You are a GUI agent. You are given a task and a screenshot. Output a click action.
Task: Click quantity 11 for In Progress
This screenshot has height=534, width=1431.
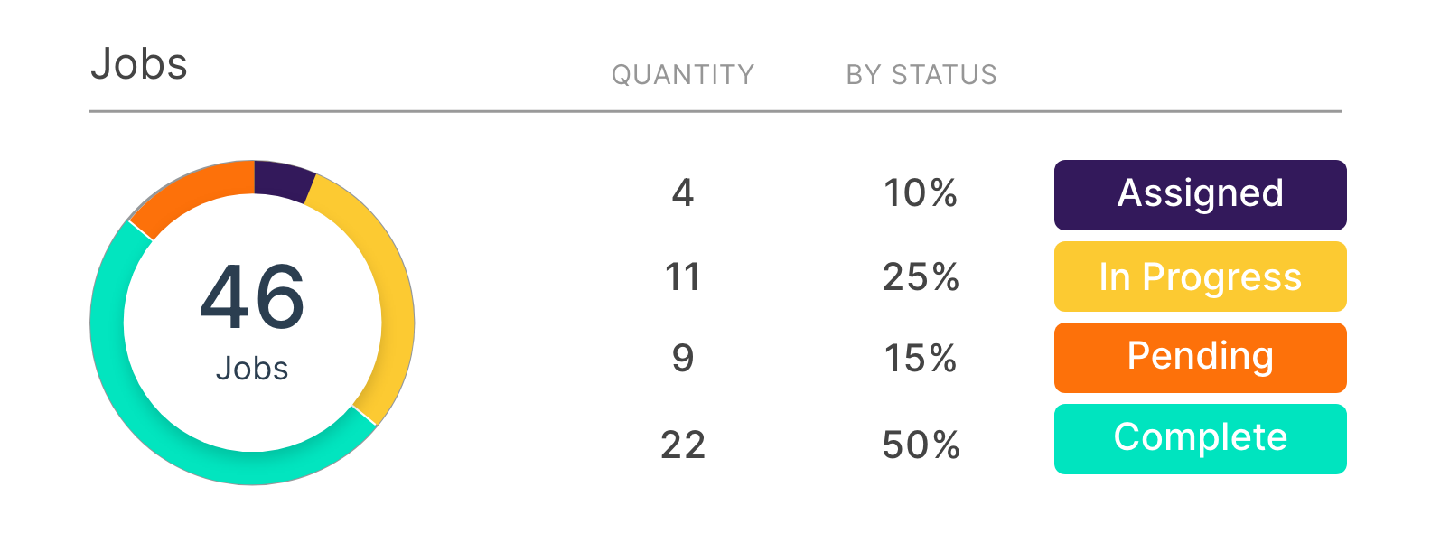pos(683,276)
